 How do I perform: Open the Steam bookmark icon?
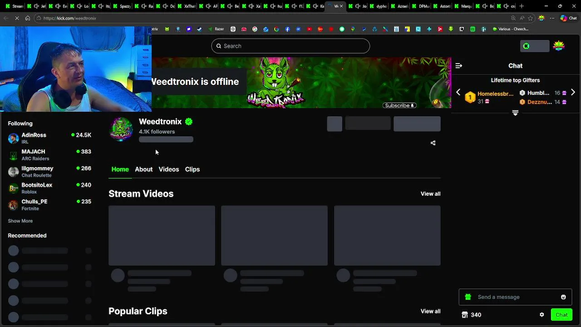pyautogui.click(x=199, y=29)
